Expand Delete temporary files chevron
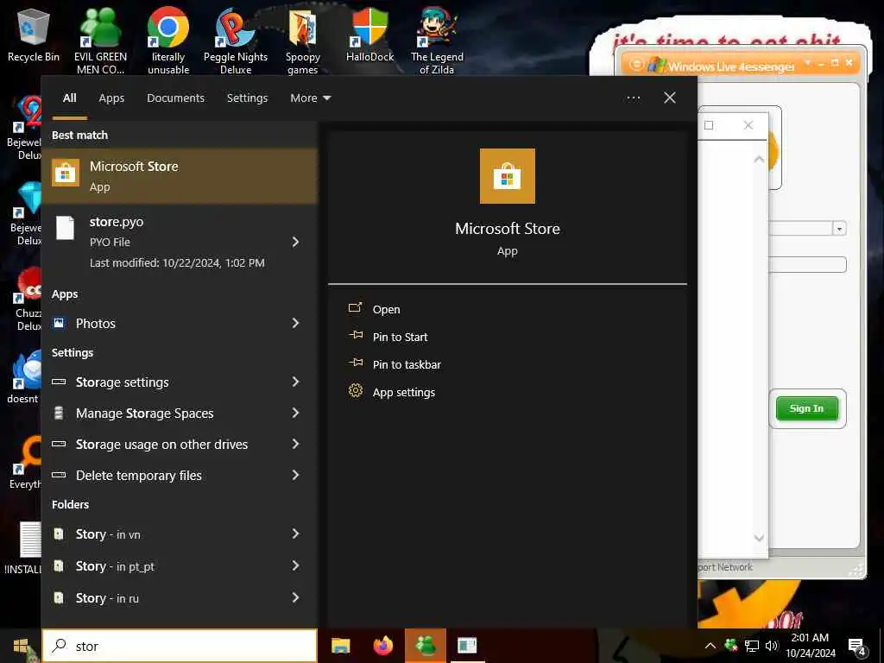884x663 pixels. [x=295, y=476]
